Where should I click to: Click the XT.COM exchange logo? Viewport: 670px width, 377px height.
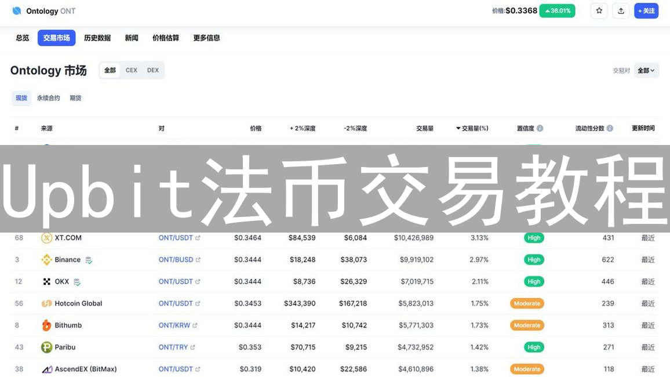(46, 238)
